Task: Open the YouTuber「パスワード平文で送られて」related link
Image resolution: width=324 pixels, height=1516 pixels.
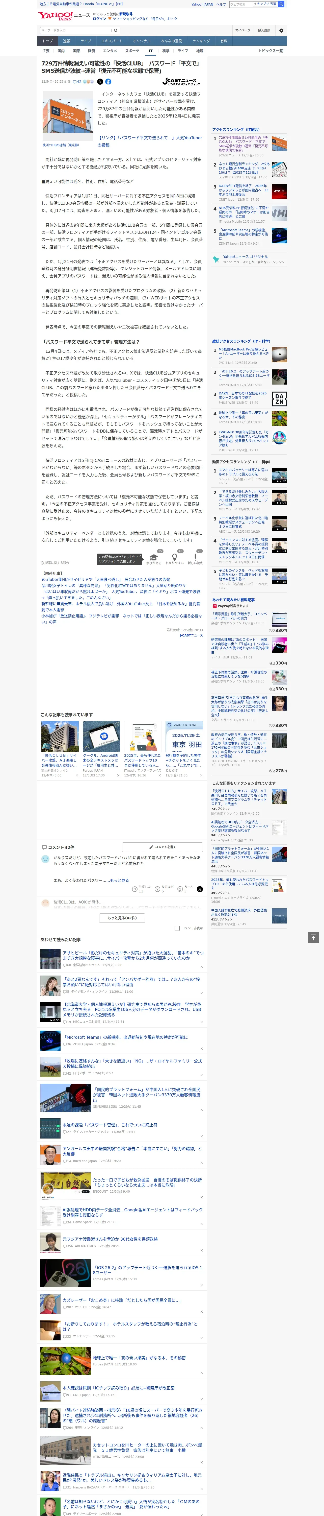Action: pos(149,141)
